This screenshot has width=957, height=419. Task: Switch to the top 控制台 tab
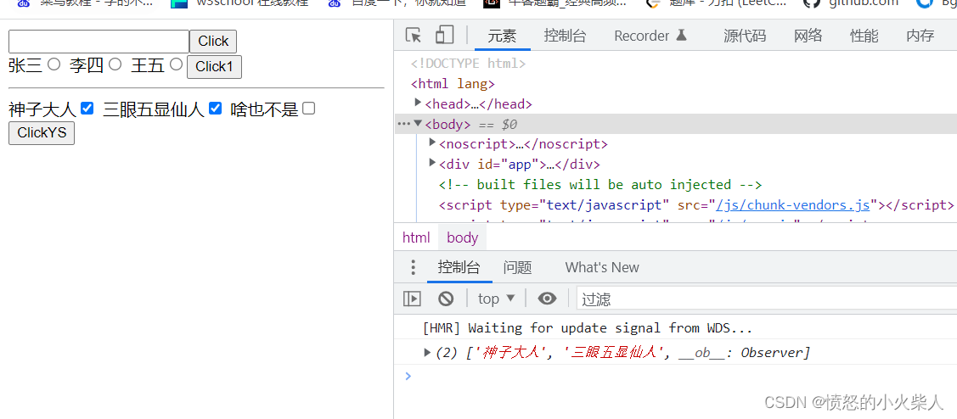[566, 36]
